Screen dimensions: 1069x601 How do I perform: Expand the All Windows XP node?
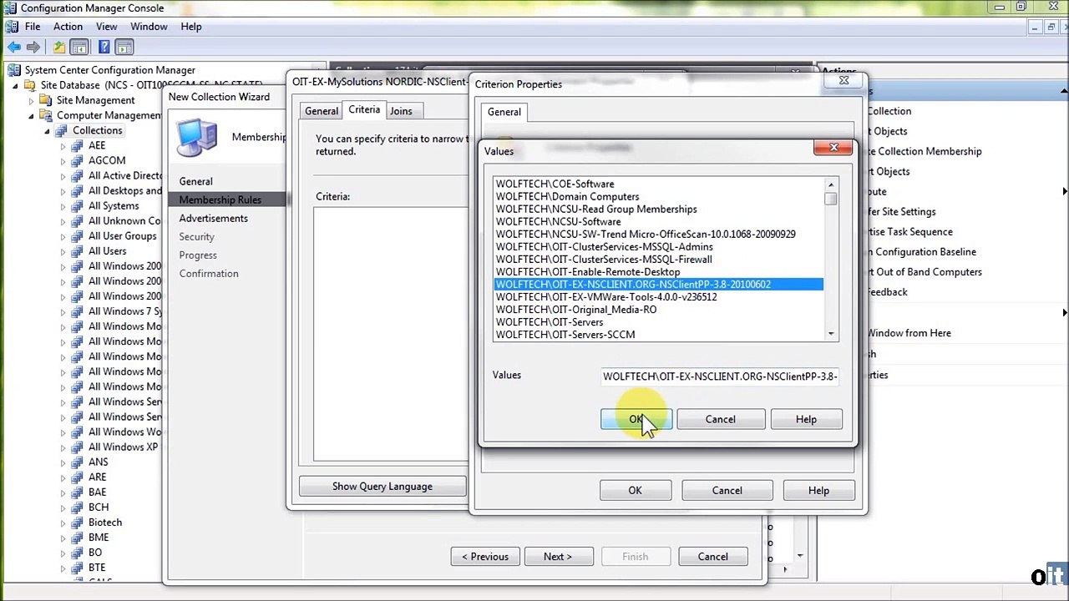point(63,447)
